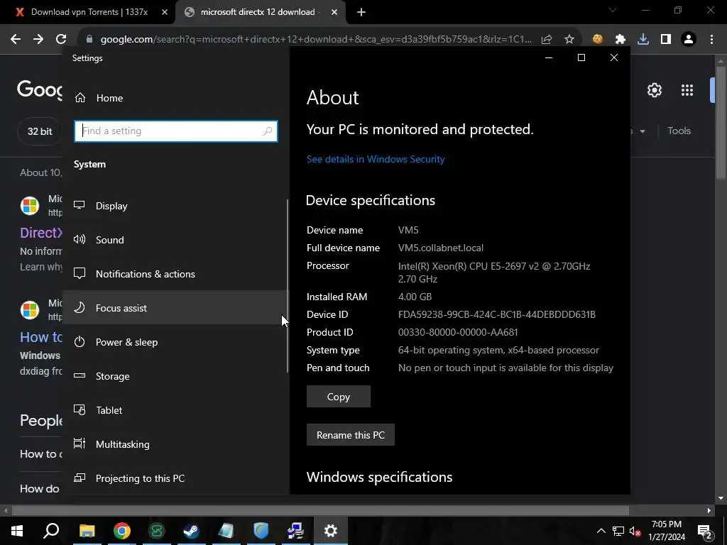
Task: Toggle Chrome side panel icon
Action: 666,40
